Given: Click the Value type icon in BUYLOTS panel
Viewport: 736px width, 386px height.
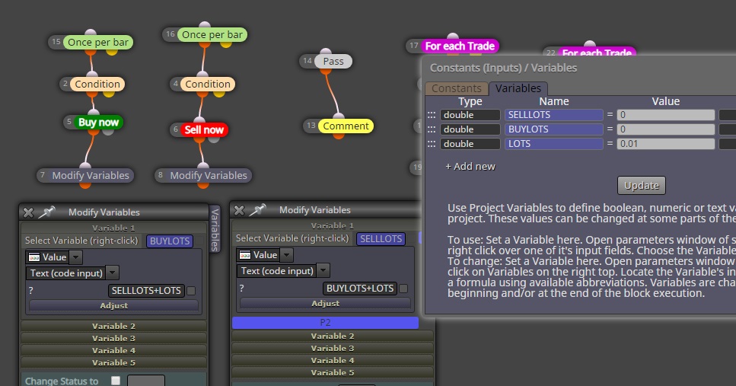Looking at the screenshot, I should point(33,257).
